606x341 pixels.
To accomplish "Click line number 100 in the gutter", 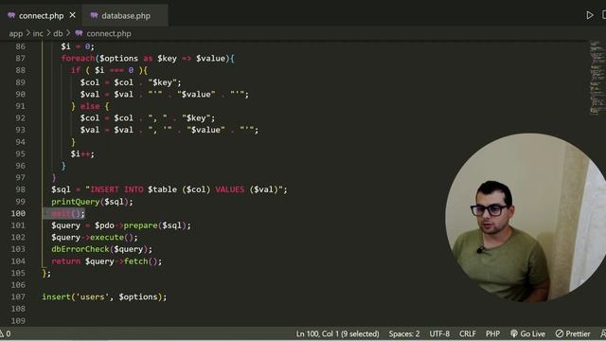I will [18, 213].
